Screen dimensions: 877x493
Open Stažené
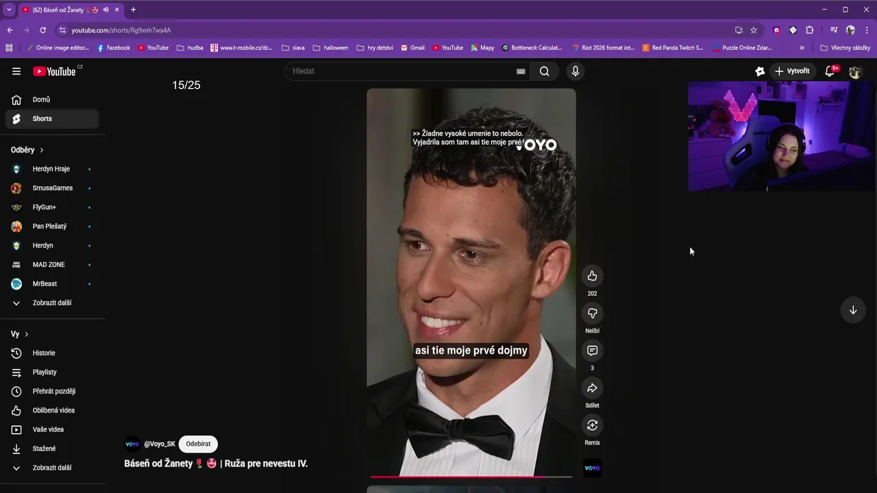(x=52, y=449)
